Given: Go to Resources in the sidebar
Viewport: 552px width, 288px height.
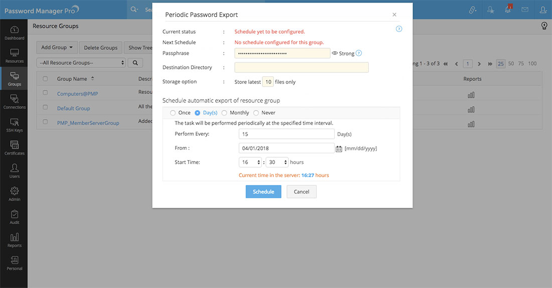Looking at the screenshot, I should coord(15,56).
